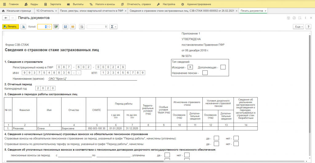Switch to the 1С-Отчетность tab

pos(45,11)
